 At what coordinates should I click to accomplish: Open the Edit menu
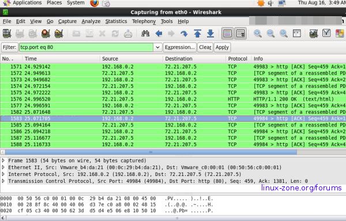[x=21, y=21]
